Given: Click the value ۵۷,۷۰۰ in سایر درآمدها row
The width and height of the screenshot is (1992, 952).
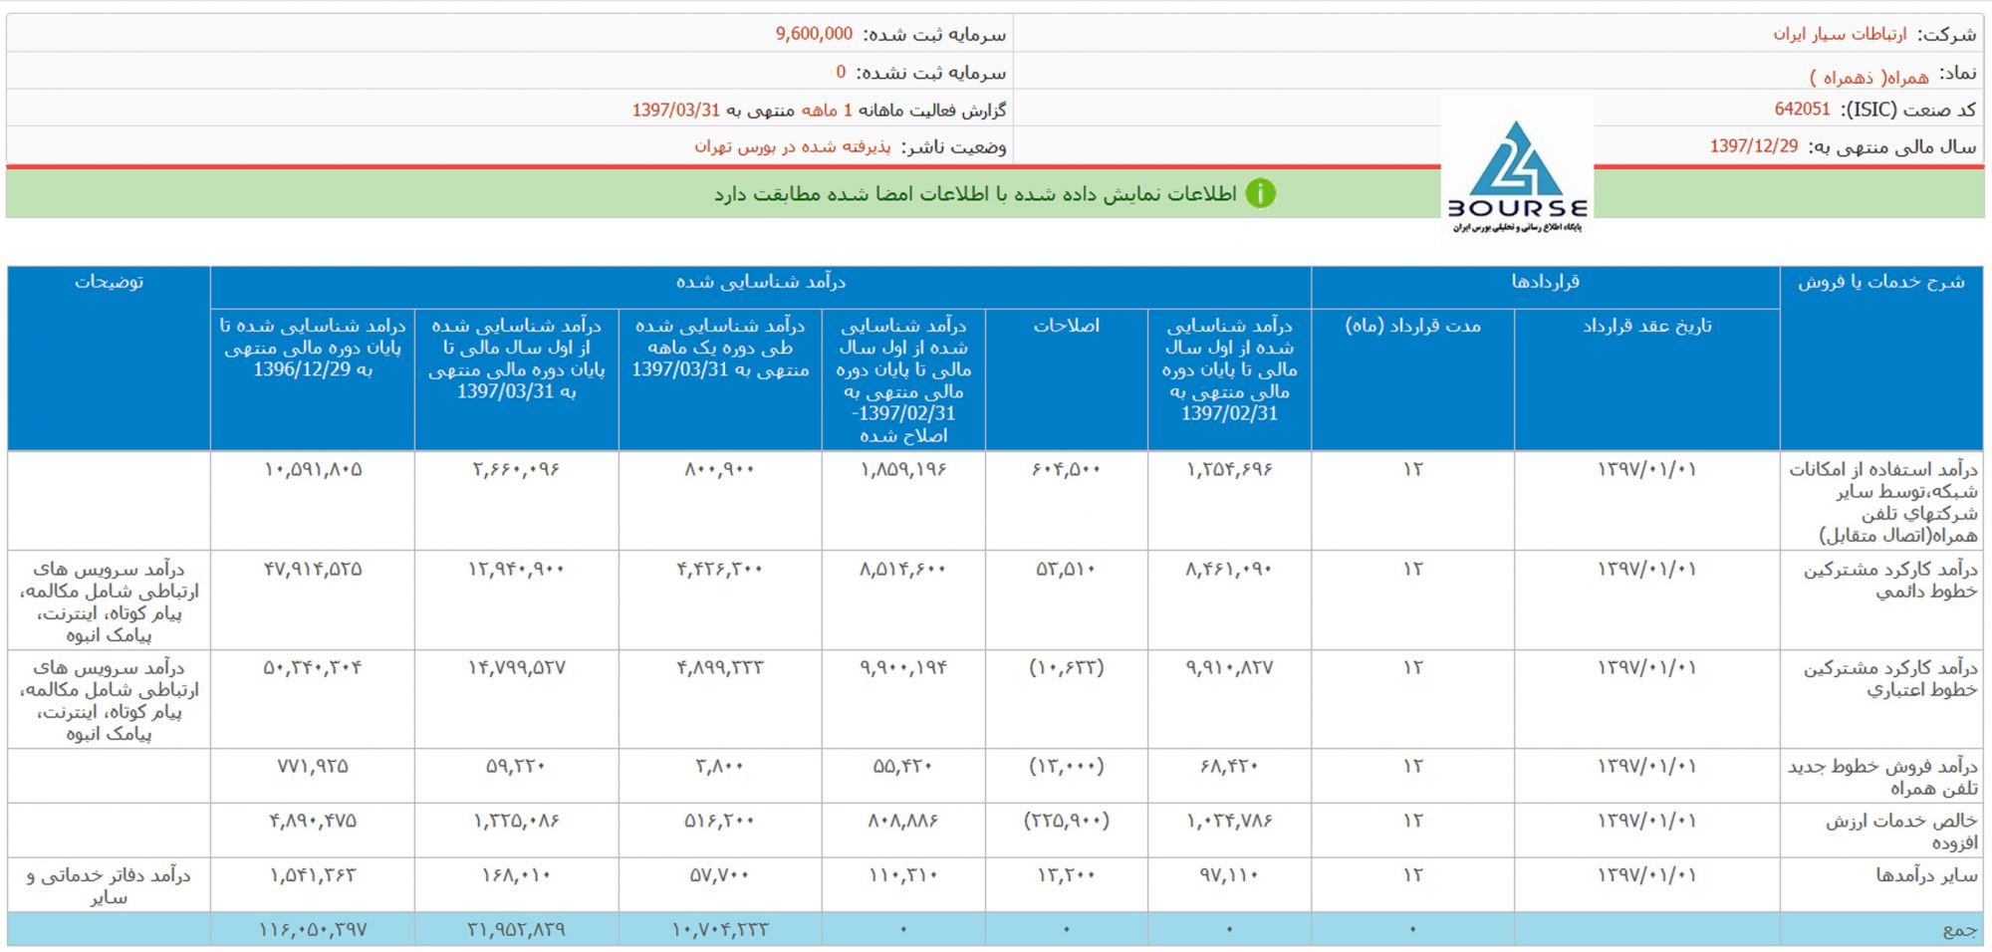Looking at the screenshot, I should [720, 875].
